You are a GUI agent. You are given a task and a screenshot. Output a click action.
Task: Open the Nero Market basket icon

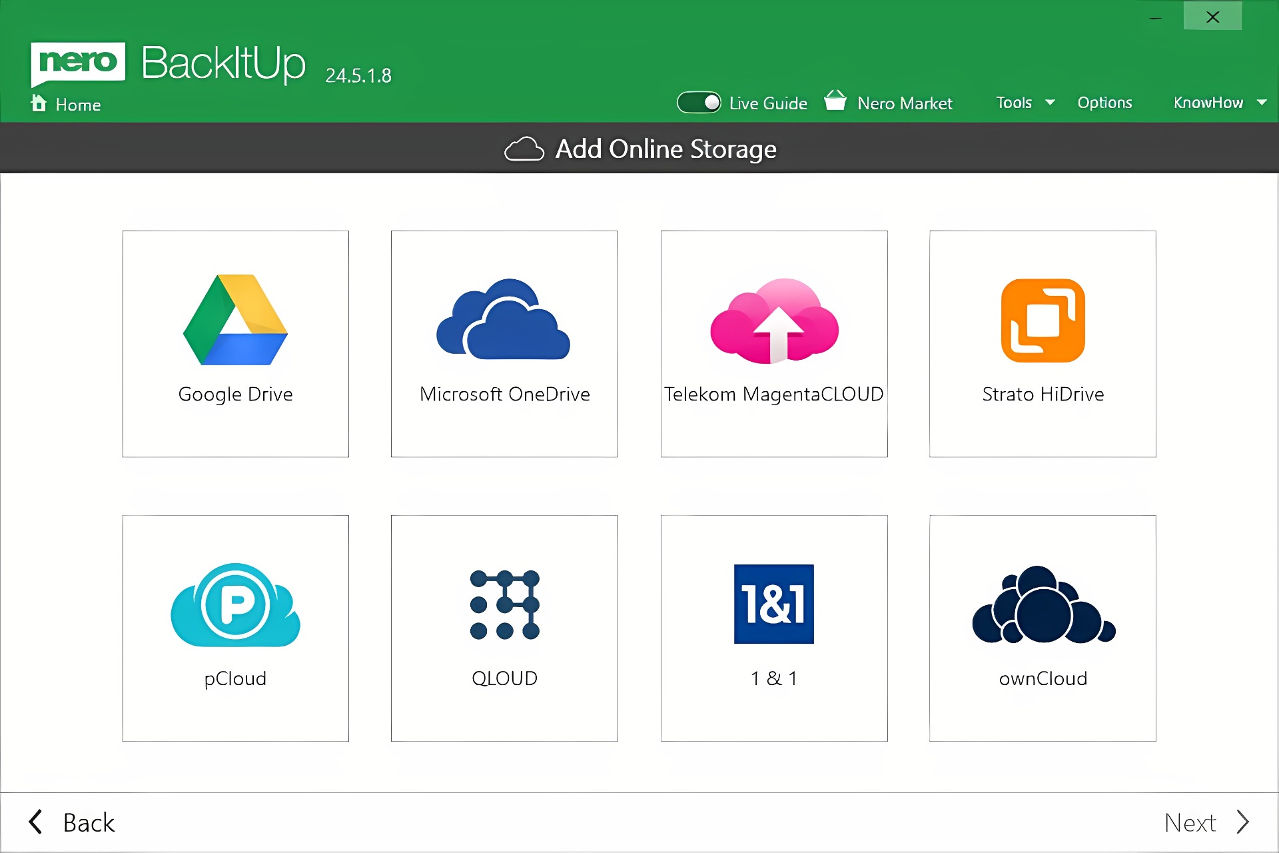[x=835, y=101]
